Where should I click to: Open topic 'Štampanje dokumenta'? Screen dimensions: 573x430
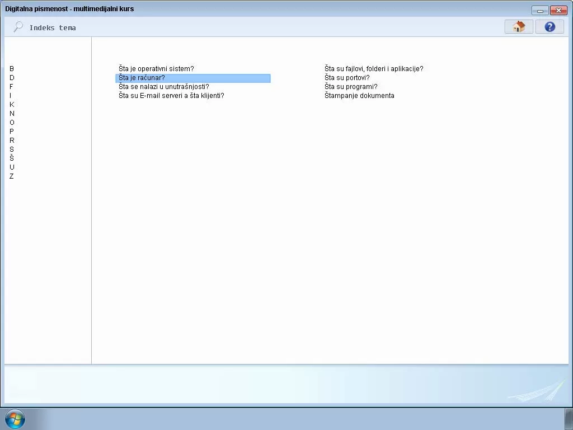pos(359,95)
